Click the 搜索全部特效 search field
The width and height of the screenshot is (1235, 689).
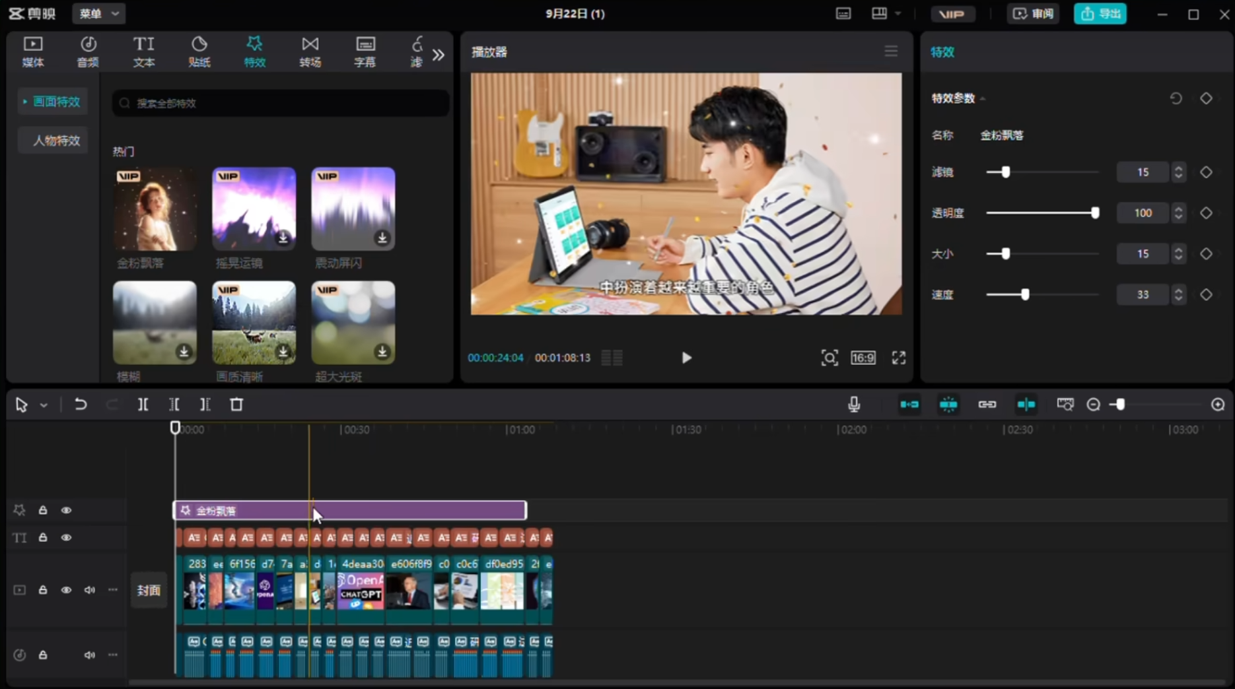tap(281, 103)
